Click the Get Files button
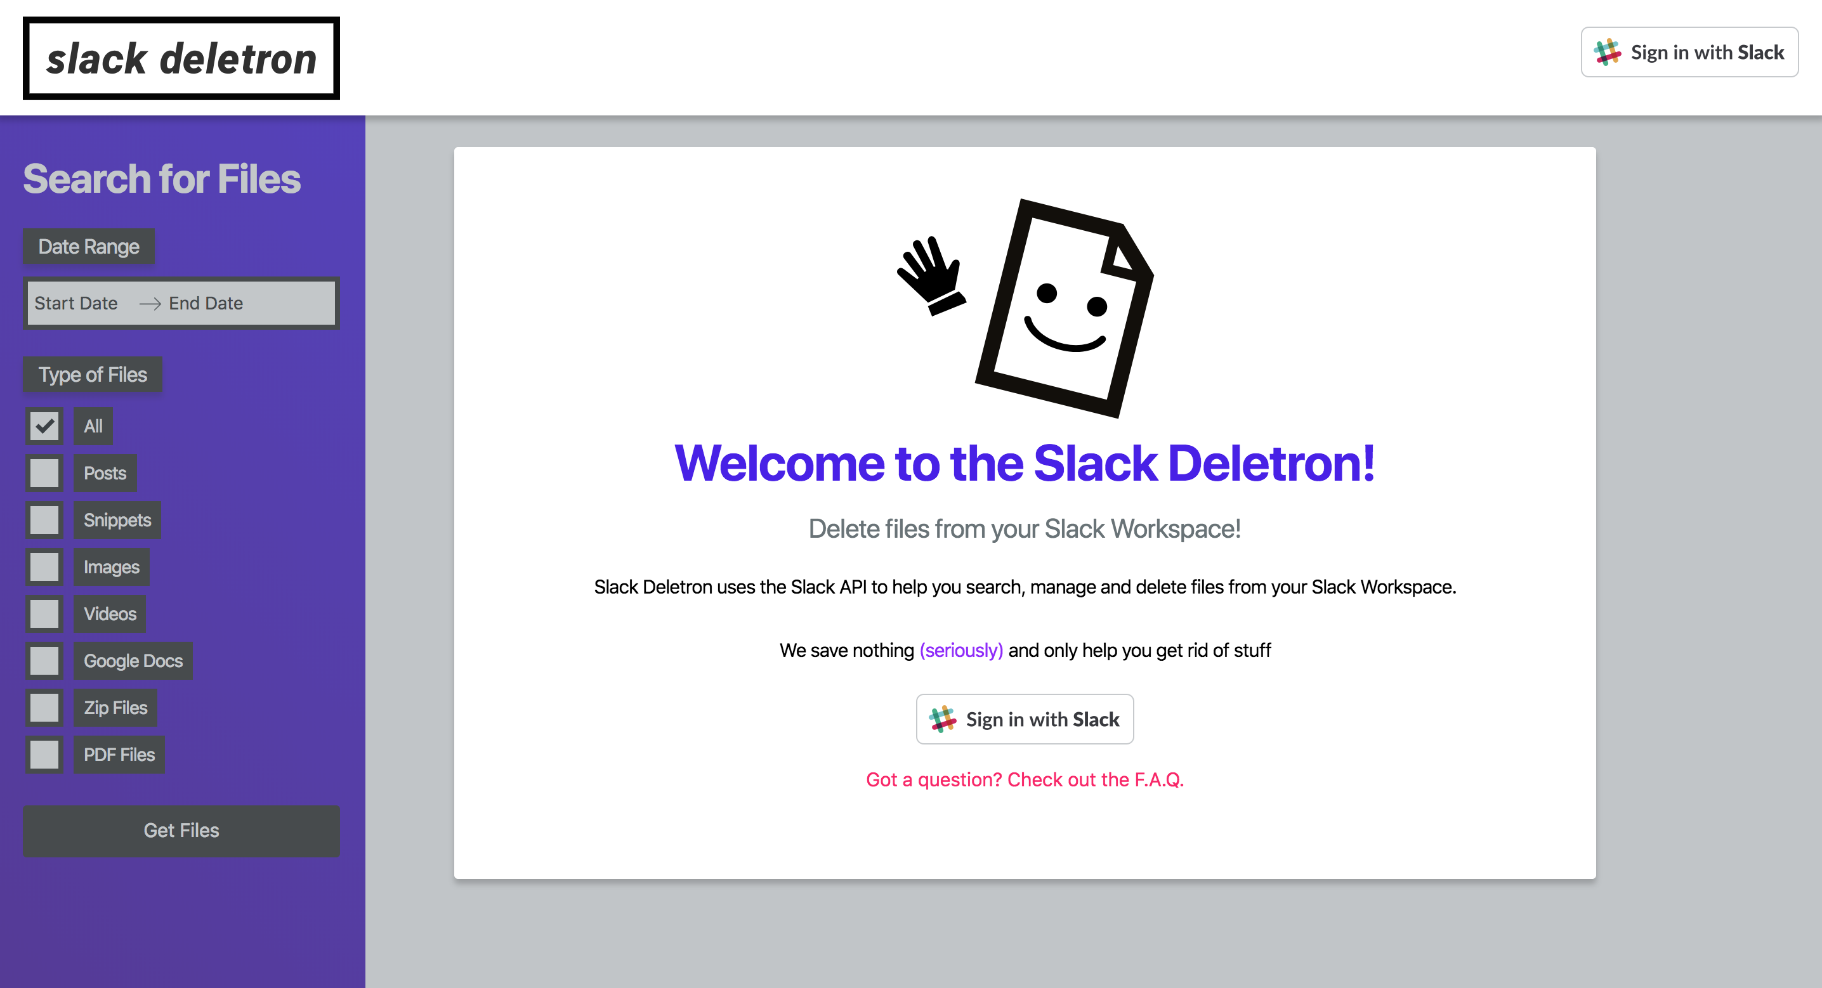 click(181, 830)
